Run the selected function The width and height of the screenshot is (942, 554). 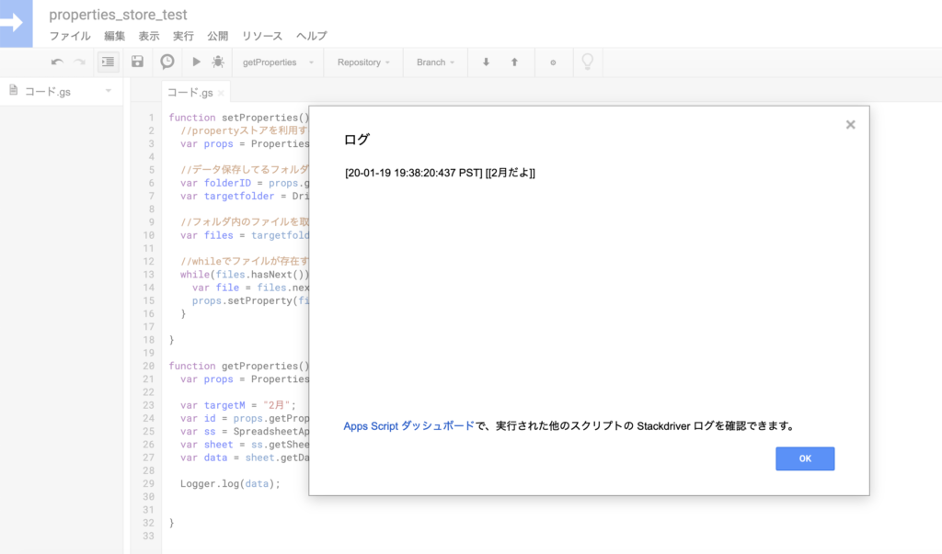[196, 62]
